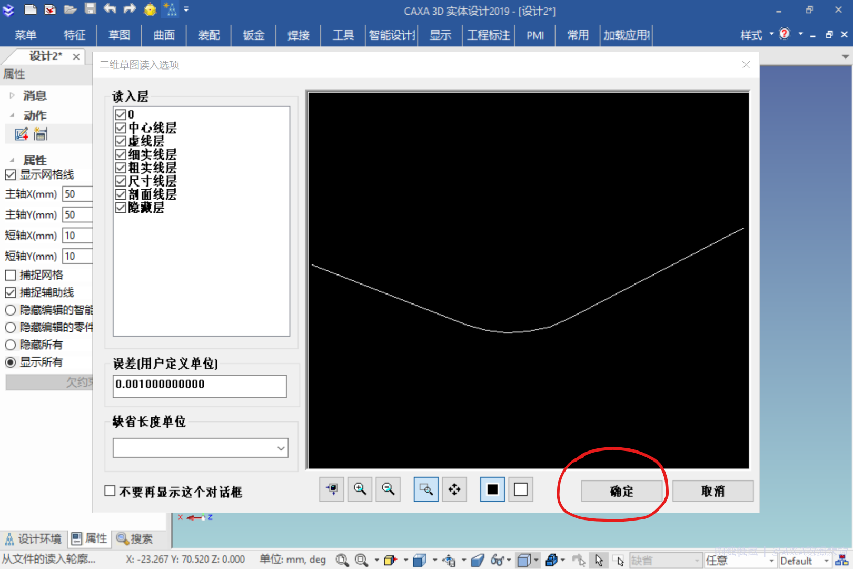
Task: Click 确定 to confirm sketch import
Action: click(x=621, y=491)
